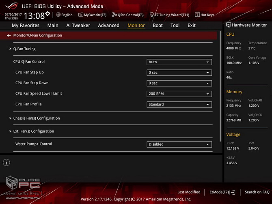Go to the Boot tab
The height and width of the screenshot is (204, 272).
coord(158,26)
